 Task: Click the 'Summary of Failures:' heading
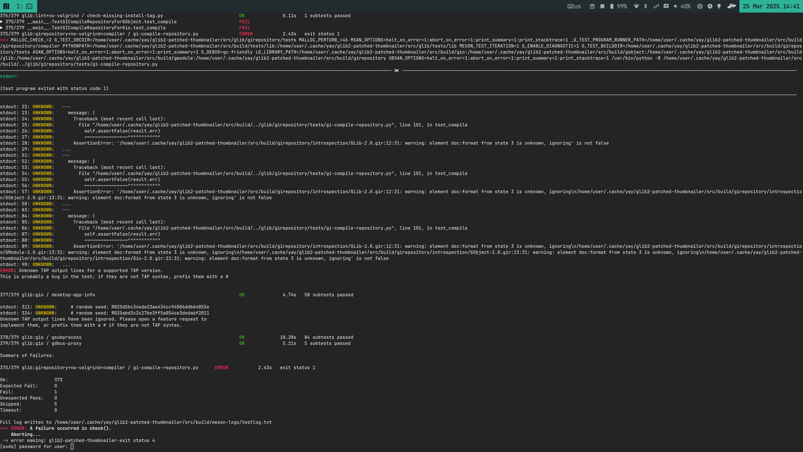coord(27,355)
